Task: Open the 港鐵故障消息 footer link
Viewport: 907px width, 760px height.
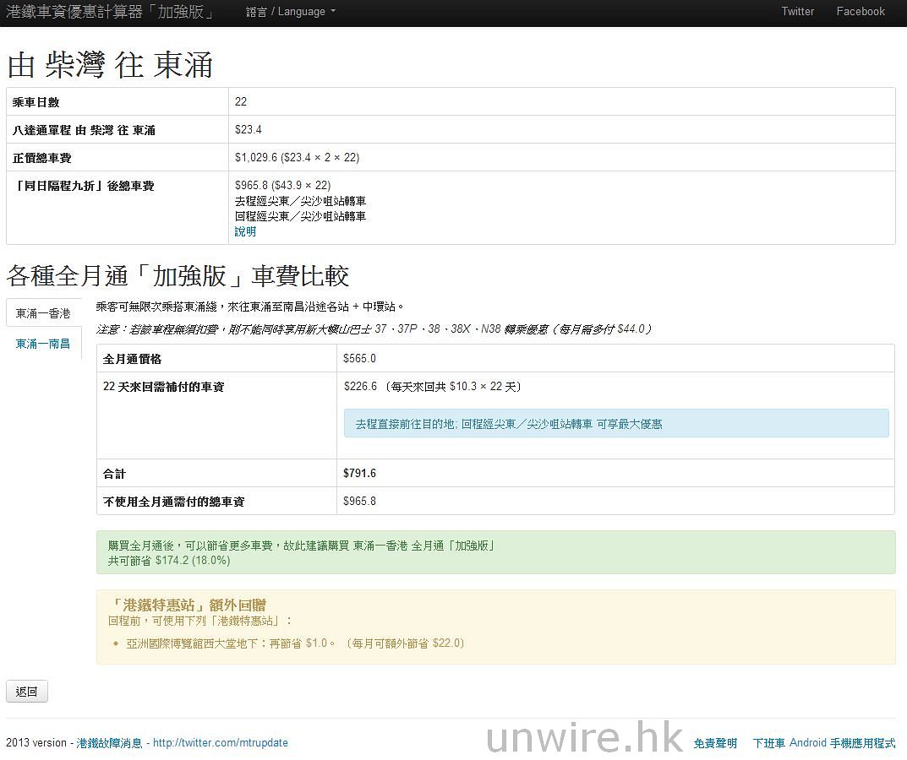Action: (x=109, y=743)
